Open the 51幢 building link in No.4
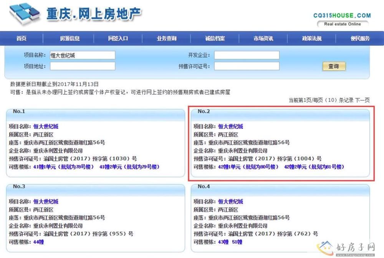The height and width of the screenshot is (258, 384). point(237,242)
